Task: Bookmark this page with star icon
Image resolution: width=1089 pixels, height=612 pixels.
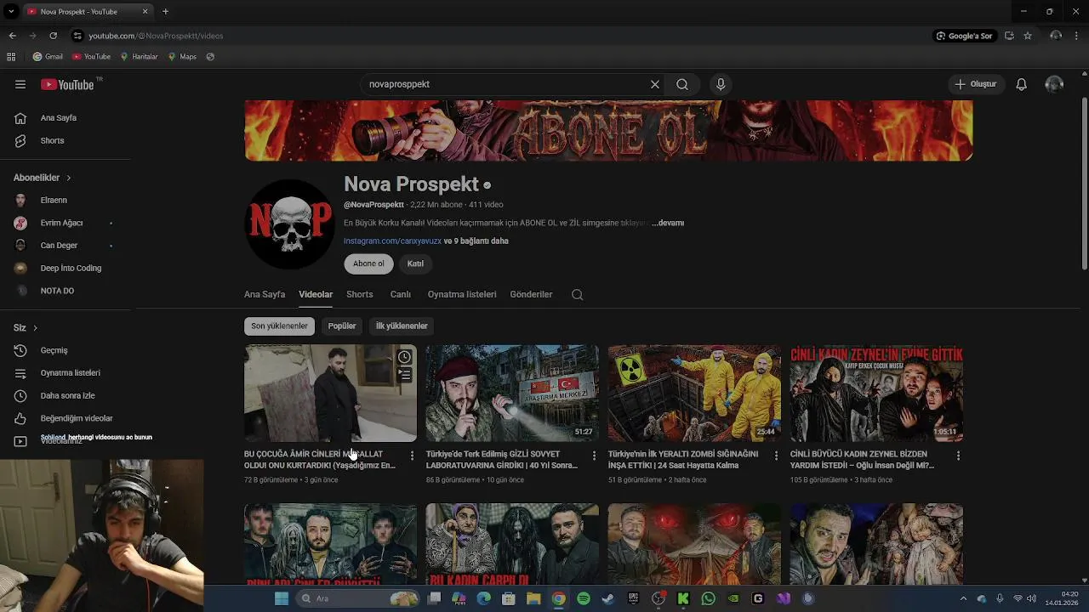Action: point(1028,36)
